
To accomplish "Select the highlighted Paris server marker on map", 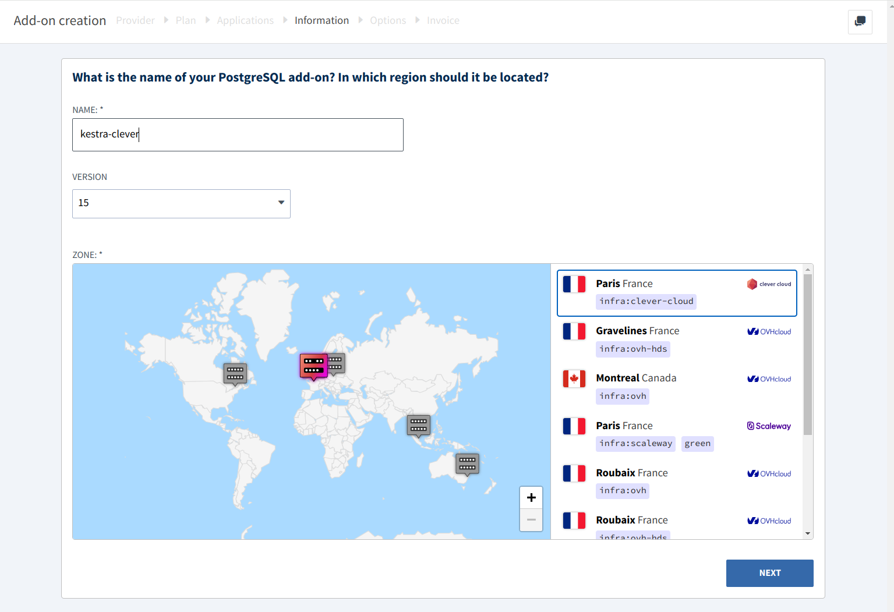I will [x=313, y=366].
